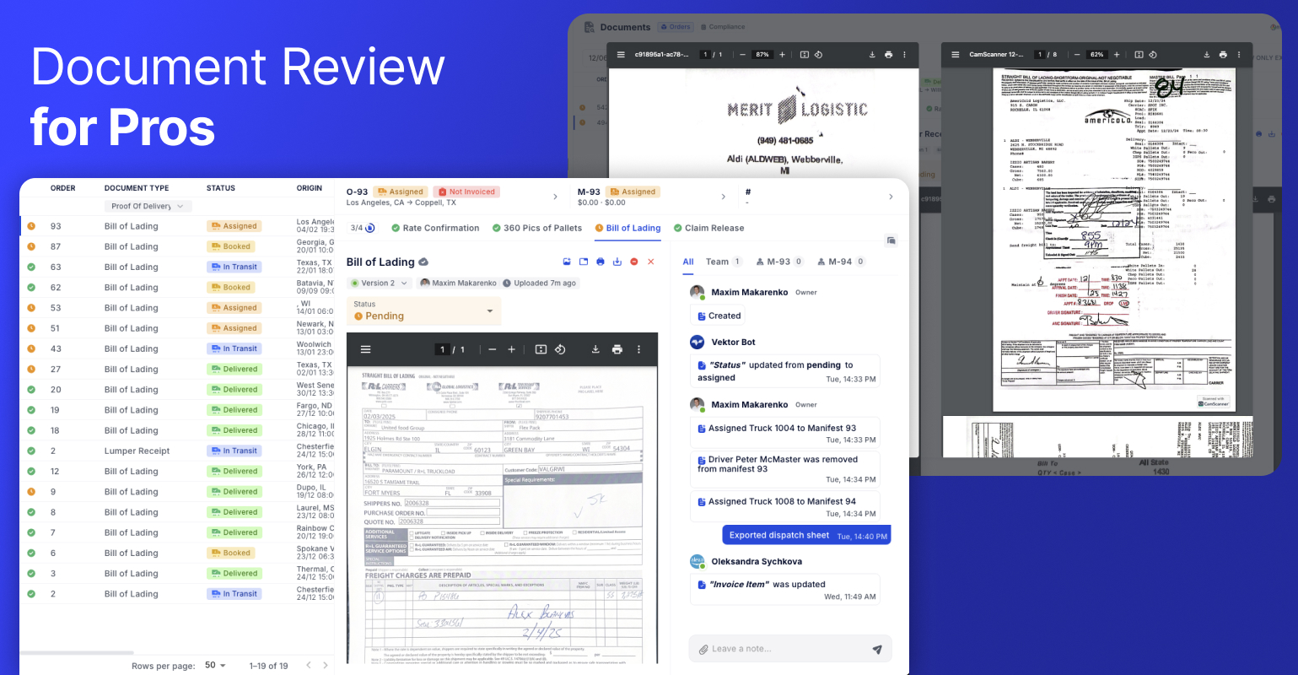This screenshot has height=675, width=1298.
Task: Download PDF from the Bill of Lading viewer toolbar
Action: point(595,349)
